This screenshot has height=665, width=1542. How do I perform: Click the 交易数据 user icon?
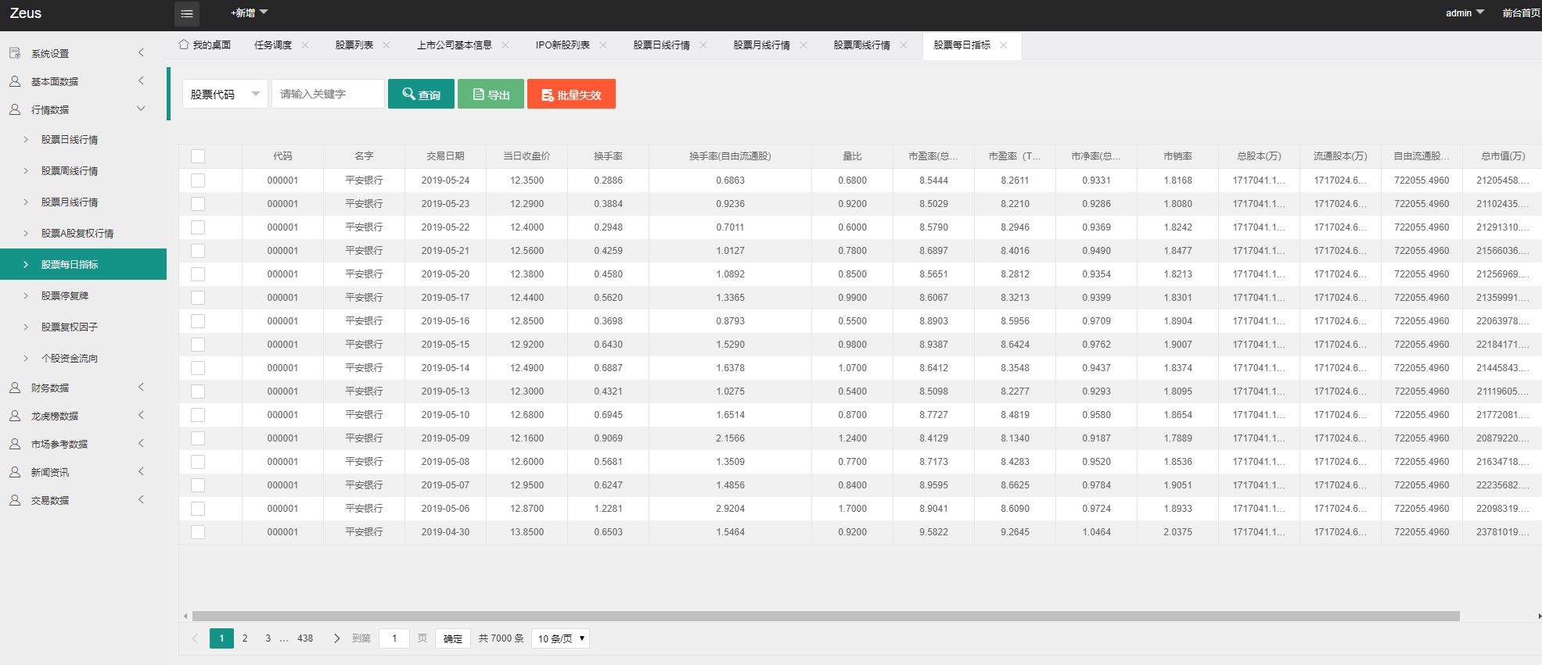tap(15, 500)
